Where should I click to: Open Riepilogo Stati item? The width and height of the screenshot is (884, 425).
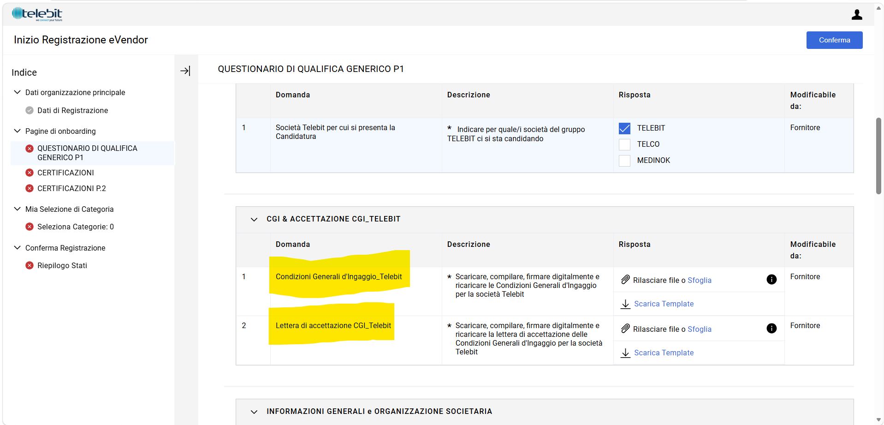tap(62, 265)
